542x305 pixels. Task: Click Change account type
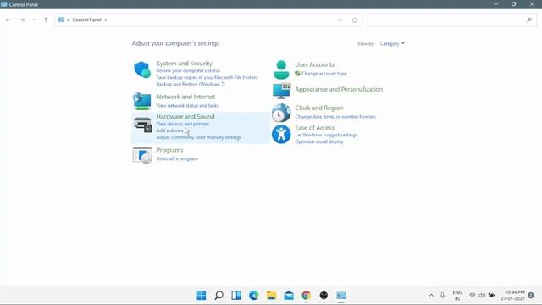coord(324,74)
